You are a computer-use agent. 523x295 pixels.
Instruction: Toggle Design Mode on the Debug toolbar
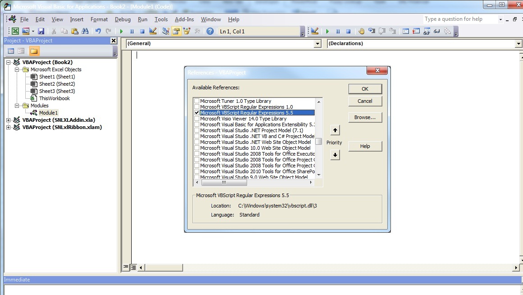(315, 32)
